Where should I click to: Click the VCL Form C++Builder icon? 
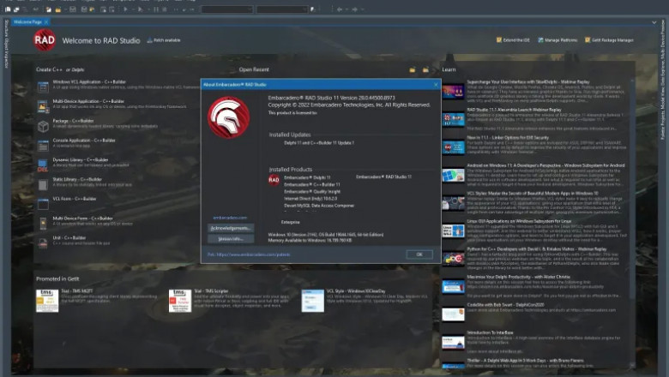pyautogui.click(x=43, y=205)
